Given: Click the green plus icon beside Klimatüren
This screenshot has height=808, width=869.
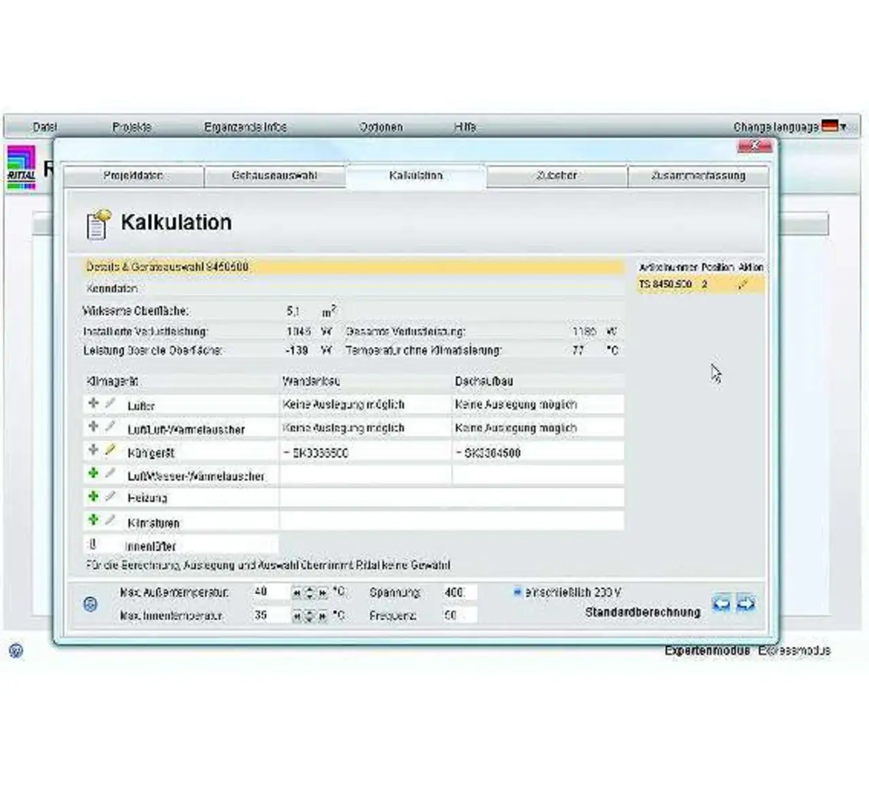Looking at the screenshot, I should pyautogui.click(x=94, y=520).
